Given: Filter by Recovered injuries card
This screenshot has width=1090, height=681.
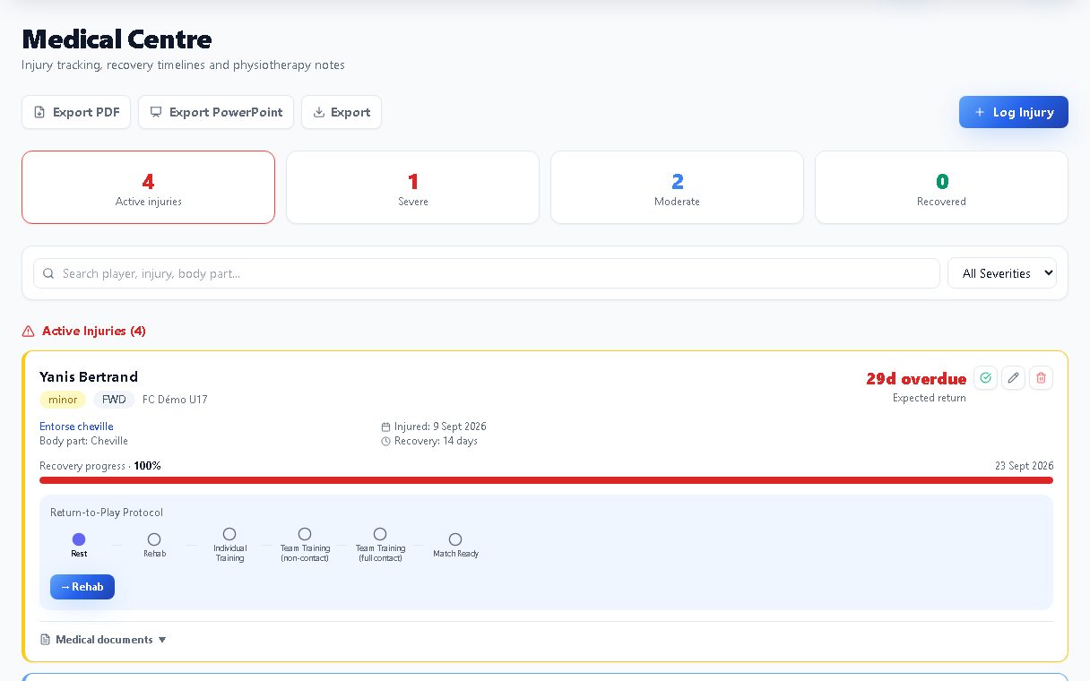Looking at the screenshot, I should [x=941, y=187].
